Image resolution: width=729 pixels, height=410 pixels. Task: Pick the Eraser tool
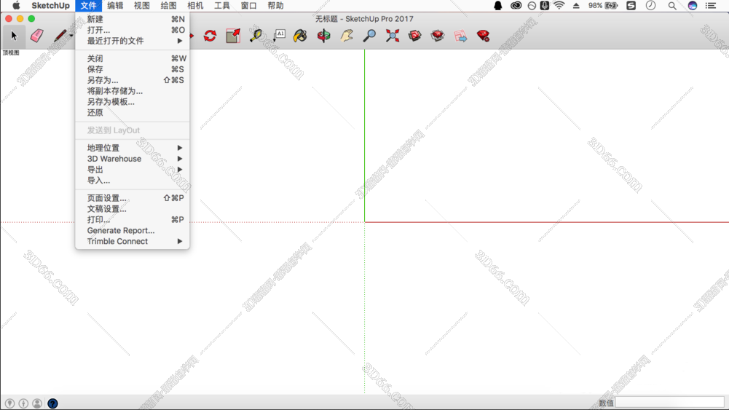coord(36,36)
